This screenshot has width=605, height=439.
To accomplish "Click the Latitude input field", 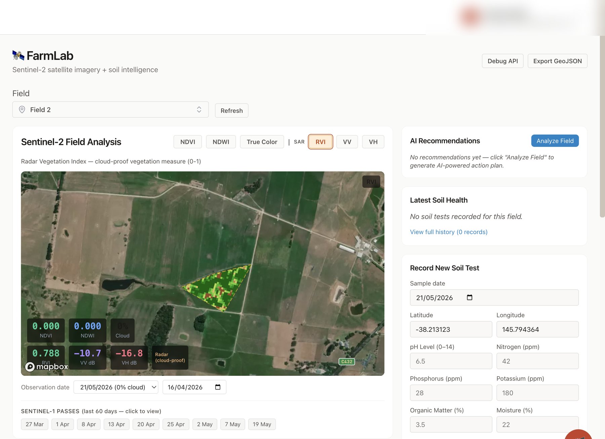I will (x=451, y=329).
